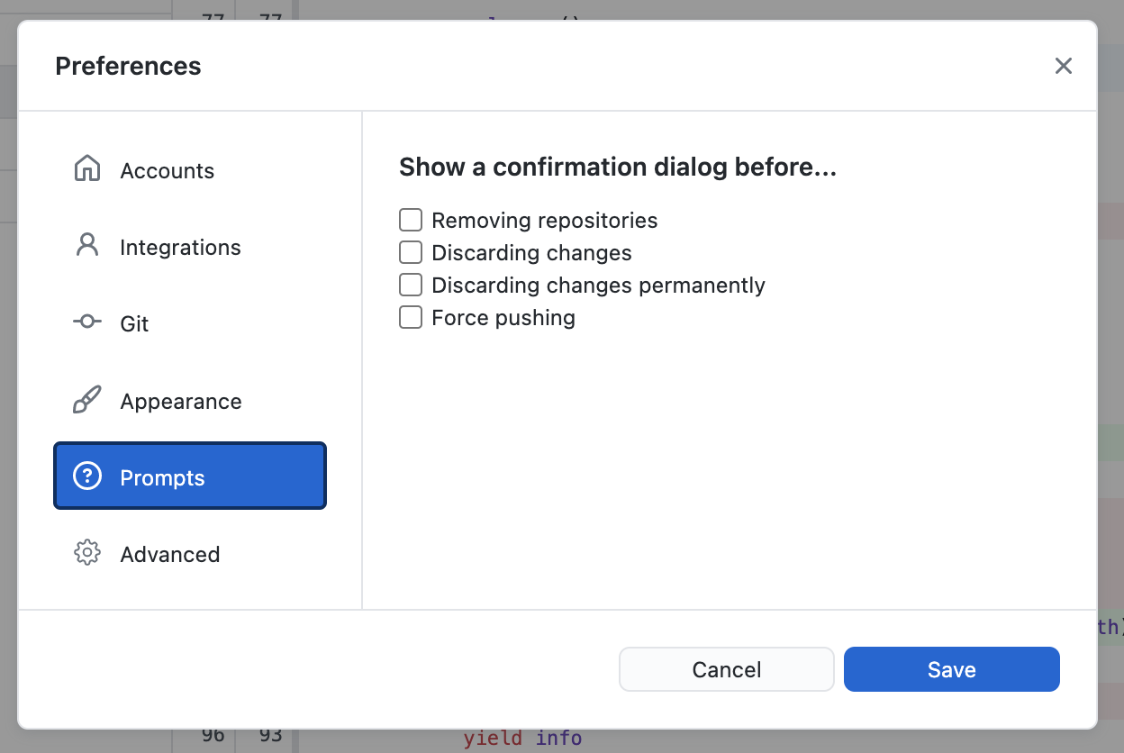Navigate to the Git settings section
This screenshot has height=753, width=1124.
(133, 322)
